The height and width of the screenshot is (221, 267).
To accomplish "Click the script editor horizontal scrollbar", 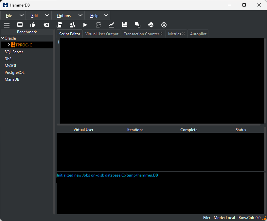I will tap(158, 125).
